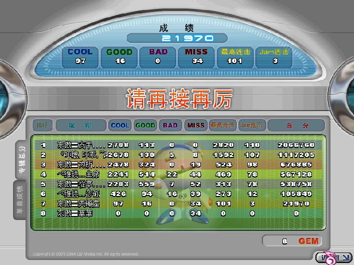Image resolution: width=354 pixels, height=265 pixels.
Task: Click the BAD score box showing 0
Action: pyautogui.click(x=158, y=56)
